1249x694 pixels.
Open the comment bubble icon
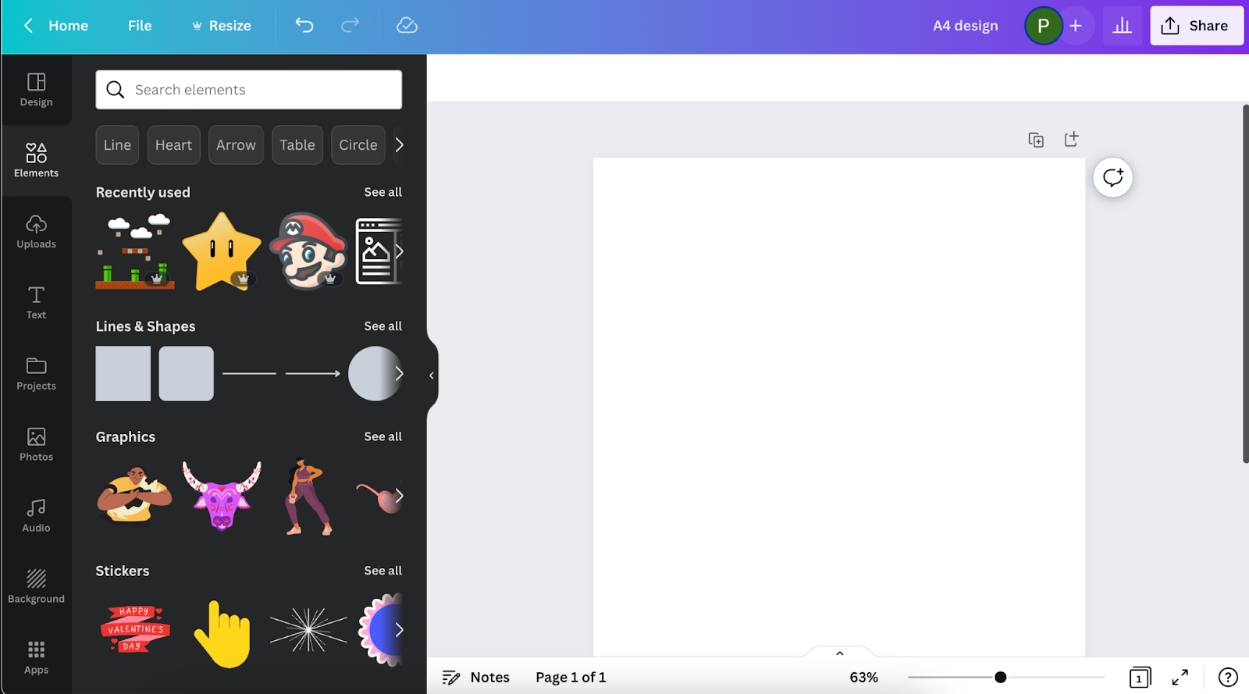(x=1112, y=178)
